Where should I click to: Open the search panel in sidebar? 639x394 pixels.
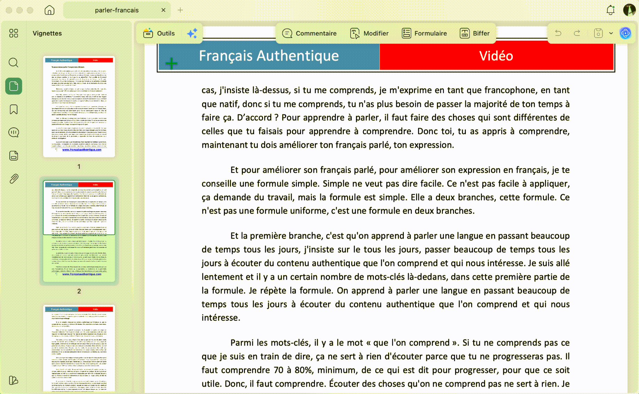pos(14,63)
